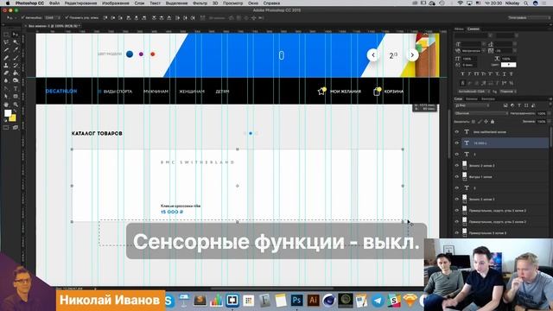
Task: Hide the topmost text layer
Action: [x=457, y=131]
